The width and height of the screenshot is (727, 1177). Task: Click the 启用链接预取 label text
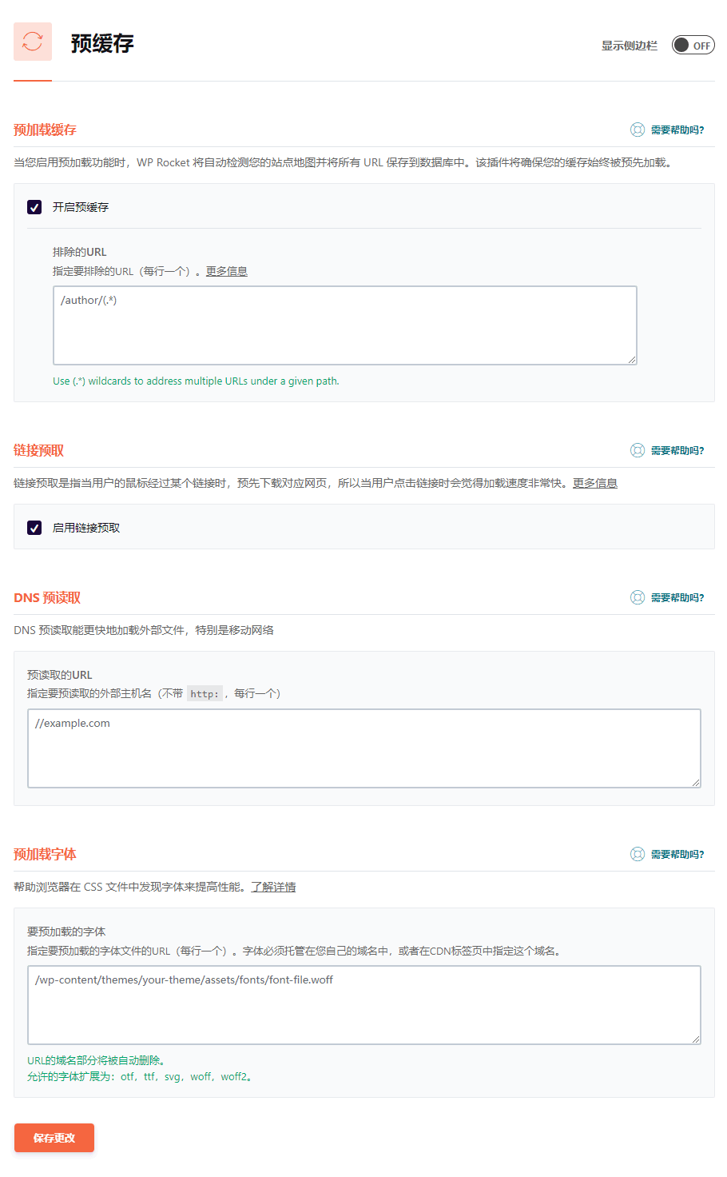point(86,528)
